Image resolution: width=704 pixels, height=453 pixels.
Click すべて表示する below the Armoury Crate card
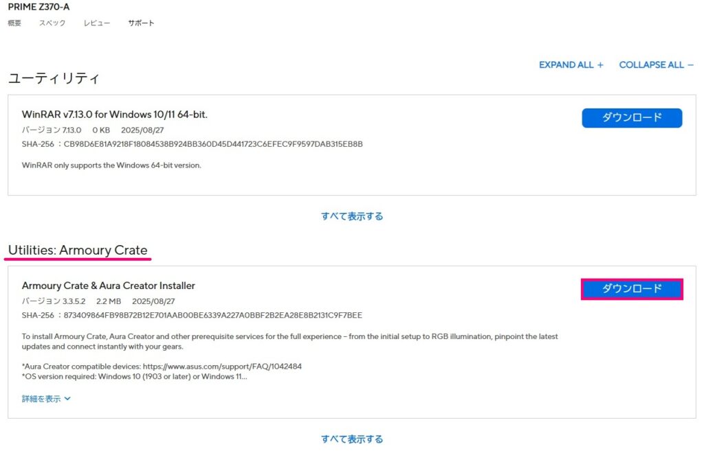351,439
